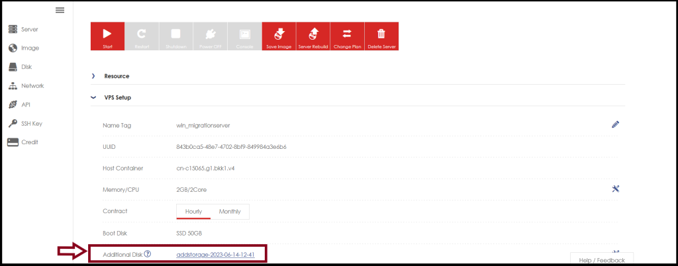This screenshot has height=266, width=678.
Task: Click the greyed Power OFF button
Action: point(210,36)
